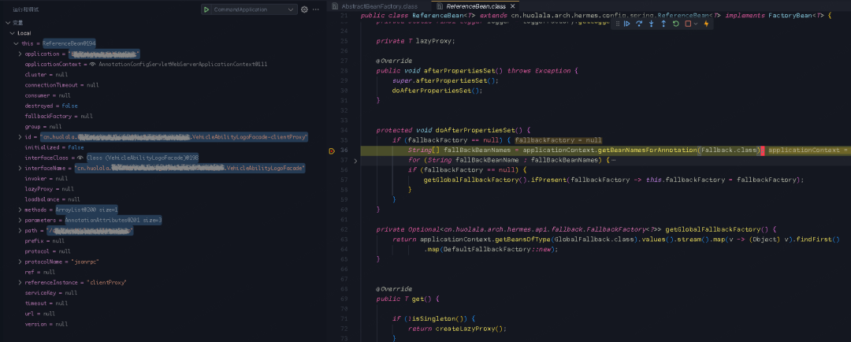Click the eye icon next to interfaceClass value

coord(80,158)
